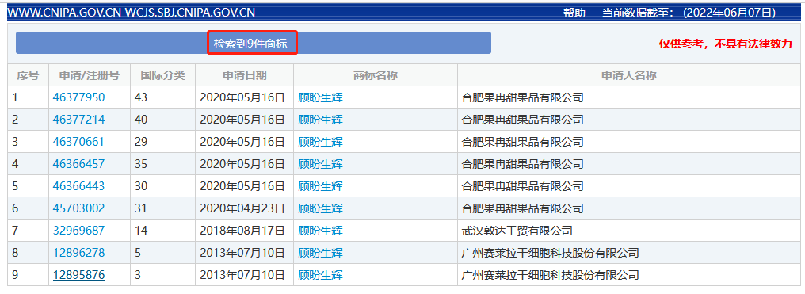
Task: Open registration number 45703002
Action: (x=78, y=208)
